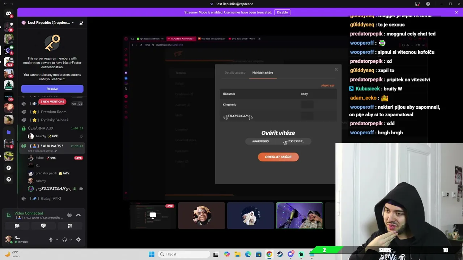463x260 pixels.
Task: Toggle camera on/off button
Action: tap(17, 226)
